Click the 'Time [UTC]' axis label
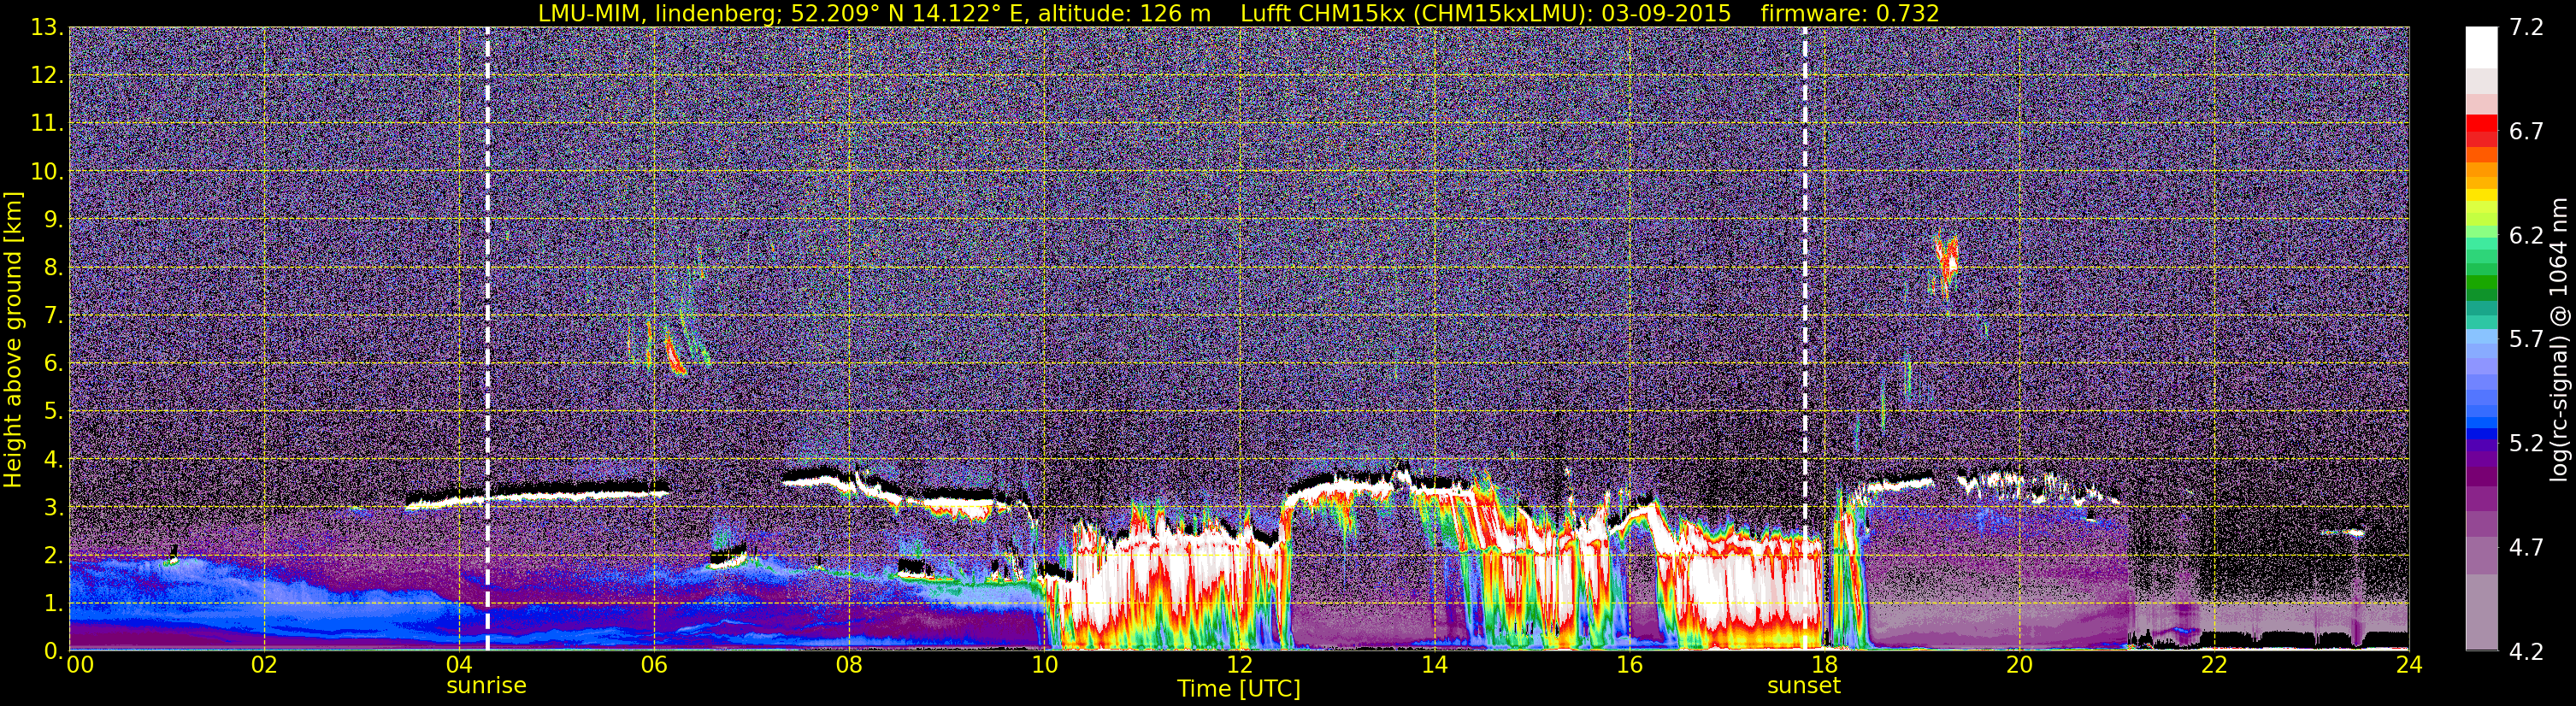Viewport: 2576px width, 706px height. coord(1238,689)
